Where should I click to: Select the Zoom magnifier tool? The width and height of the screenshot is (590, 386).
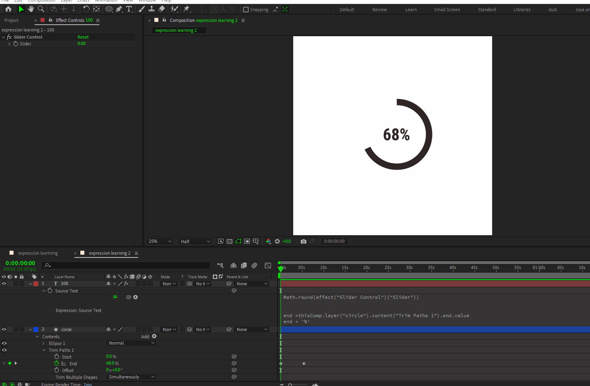(41, 9)
